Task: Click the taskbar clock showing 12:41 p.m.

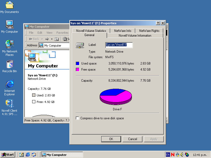Action: 200,155
